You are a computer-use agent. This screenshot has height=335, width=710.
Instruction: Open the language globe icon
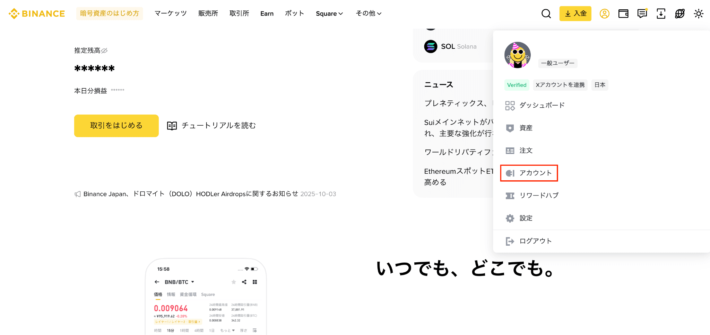pos(679,13)
